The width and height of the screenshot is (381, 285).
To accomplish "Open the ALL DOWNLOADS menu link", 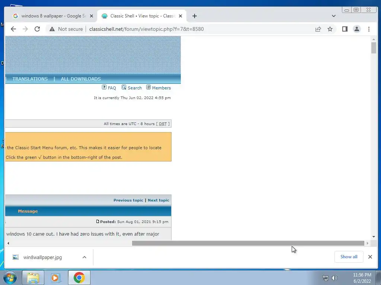I will 81,79.
